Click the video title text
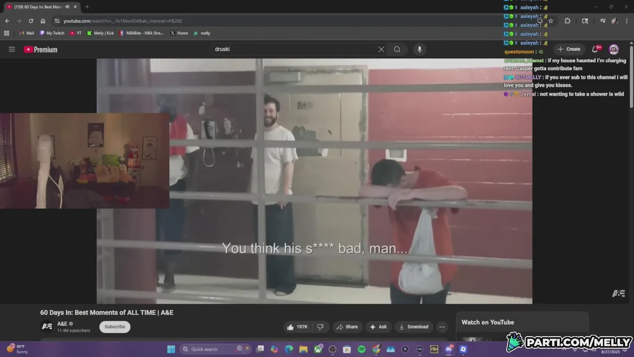 pos(106,312)
